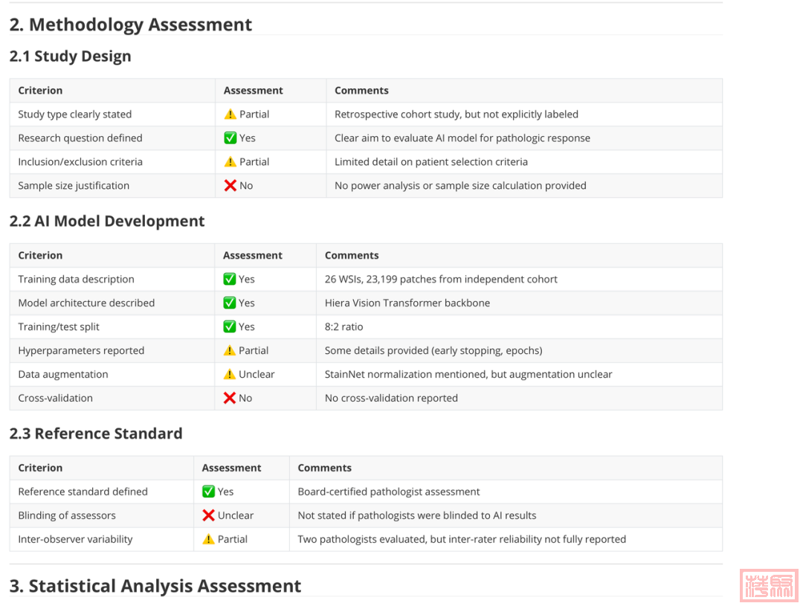Screen dimensions: 803x606
Task: Select the 2. Methodology Assessment heading
Action: point(131,25)
